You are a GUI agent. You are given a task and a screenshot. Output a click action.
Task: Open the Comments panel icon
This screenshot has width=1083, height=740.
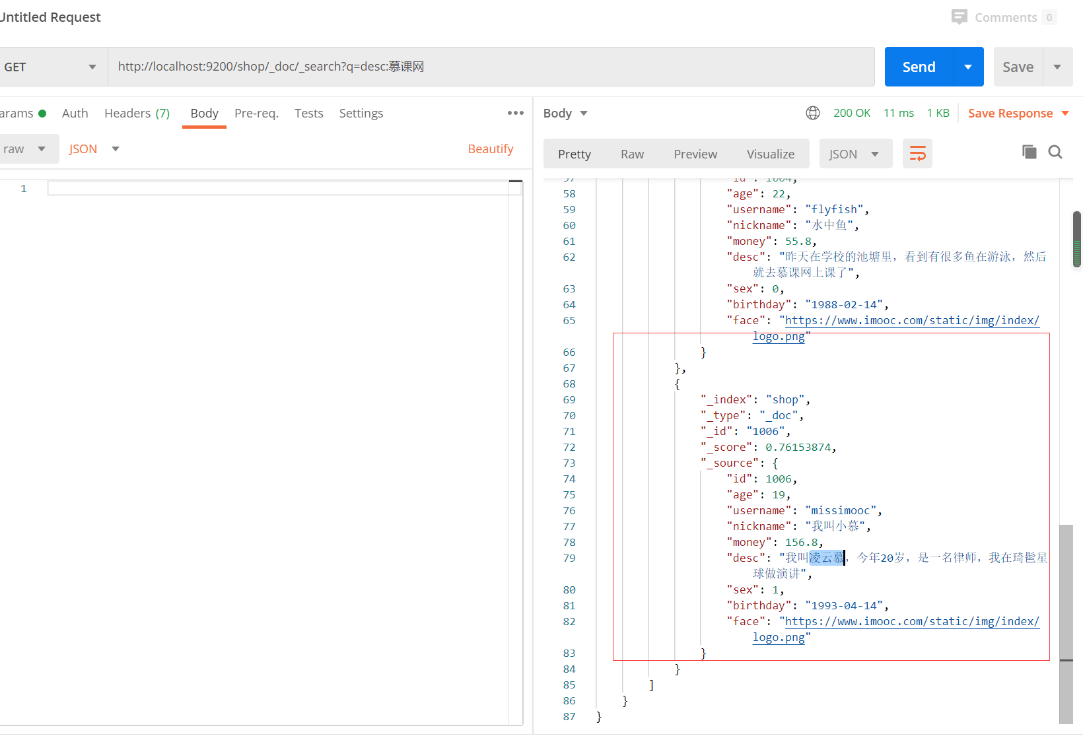(x=959, y=17)
